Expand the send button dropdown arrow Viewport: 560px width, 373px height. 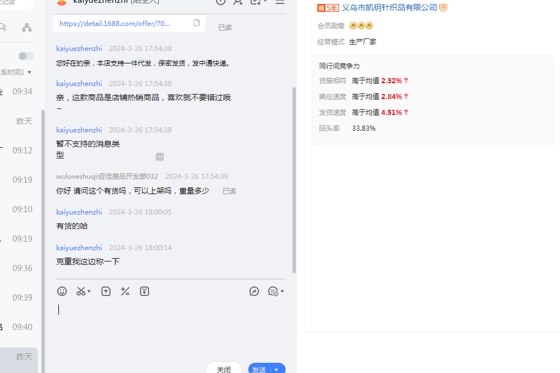[277, 370]
